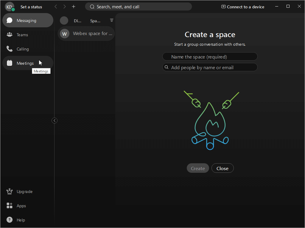Click Add people by name or email field
The image size is (305, 228).
pos(210,67)
